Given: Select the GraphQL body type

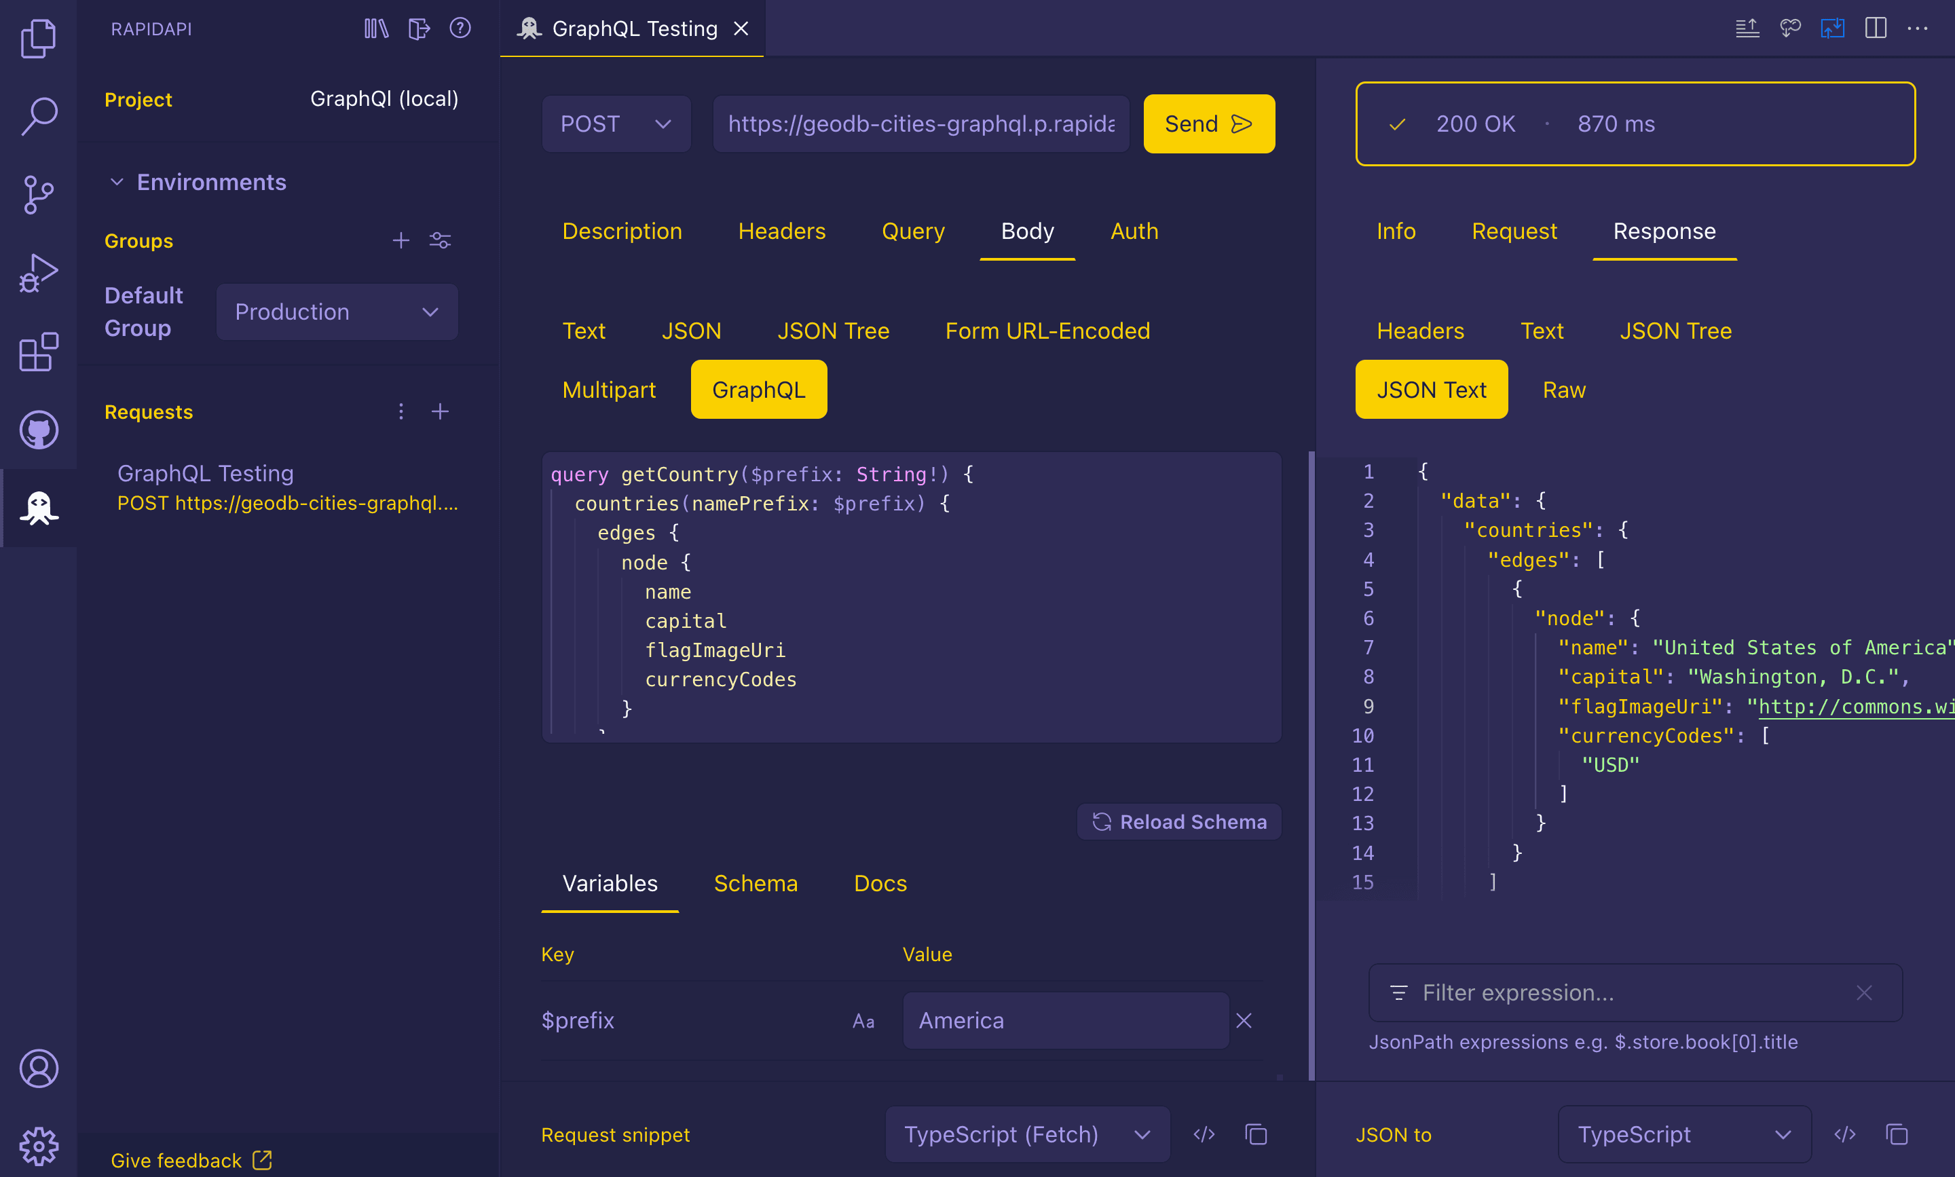Looking at the screenshot, I should pos(759,390).
